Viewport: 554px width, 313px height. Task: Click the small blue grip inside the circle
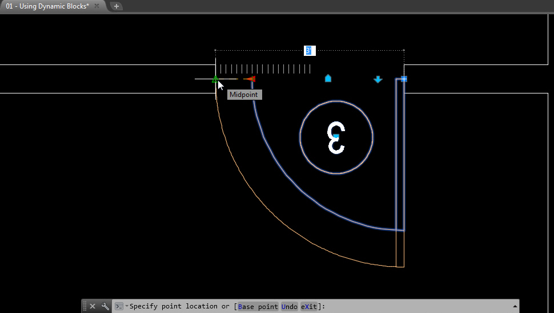click(336, 136)
